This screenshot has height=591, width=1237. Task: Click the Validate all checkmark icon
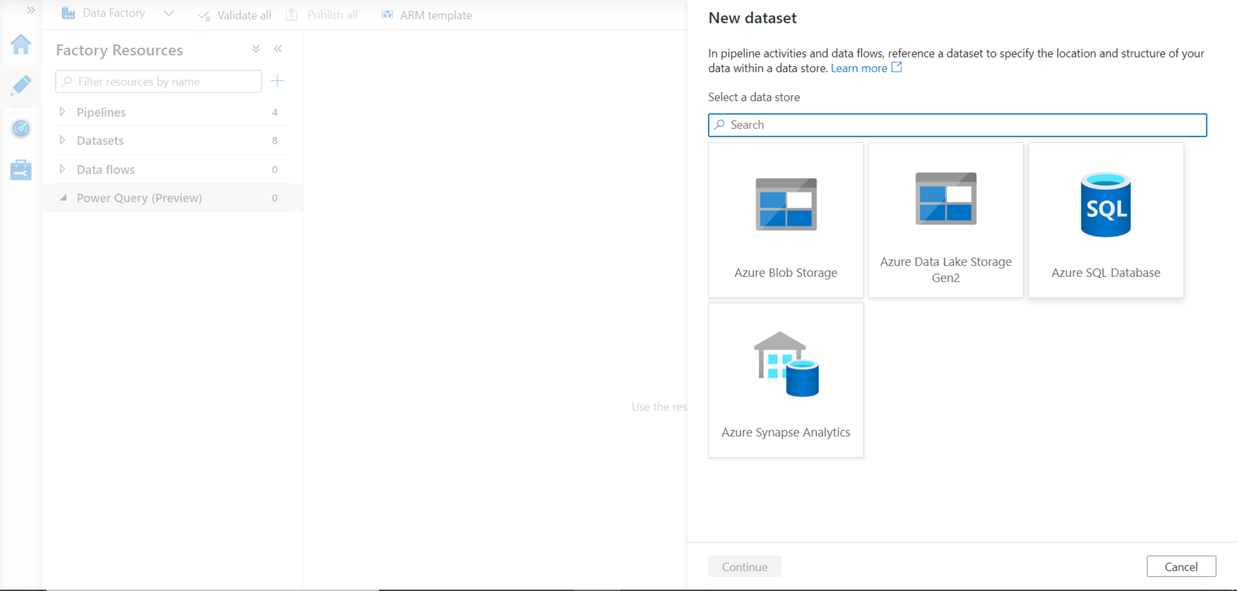[204, 15]
